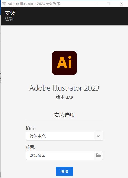Minimize the installer window

pos(96,4)
